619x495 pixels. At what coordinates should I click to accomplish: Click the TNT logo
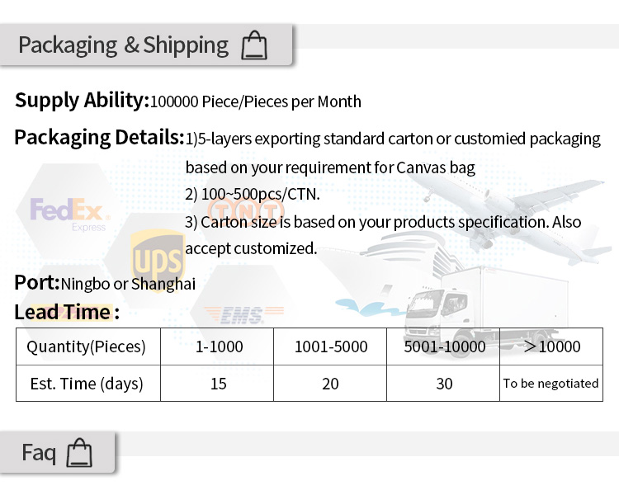pyautogui.click(x=246, y=210)
